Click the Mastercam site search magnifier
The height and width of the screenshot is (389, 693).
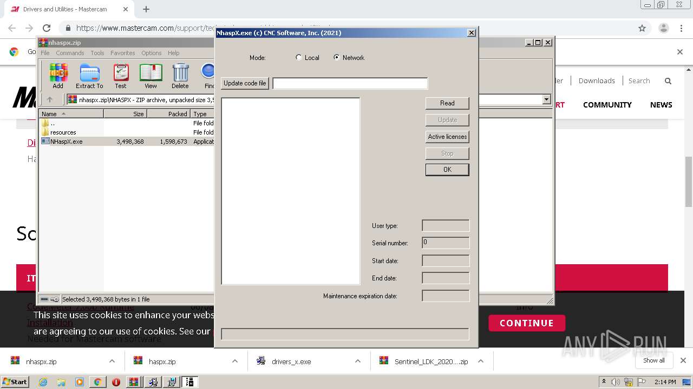668,81
